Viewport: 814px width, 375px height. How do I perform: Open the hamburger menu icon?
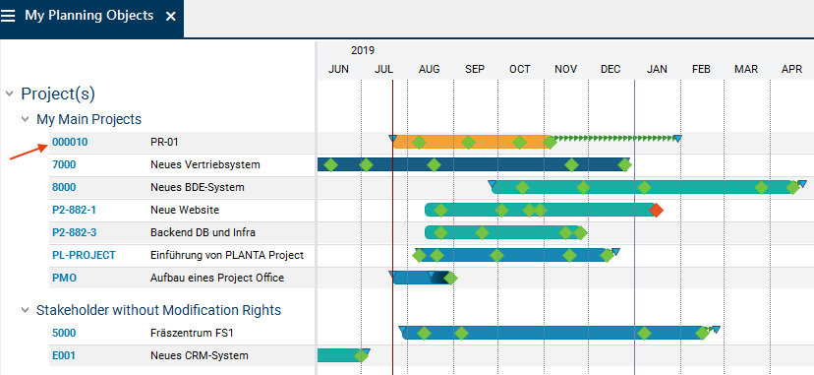(x=8, y=16)
